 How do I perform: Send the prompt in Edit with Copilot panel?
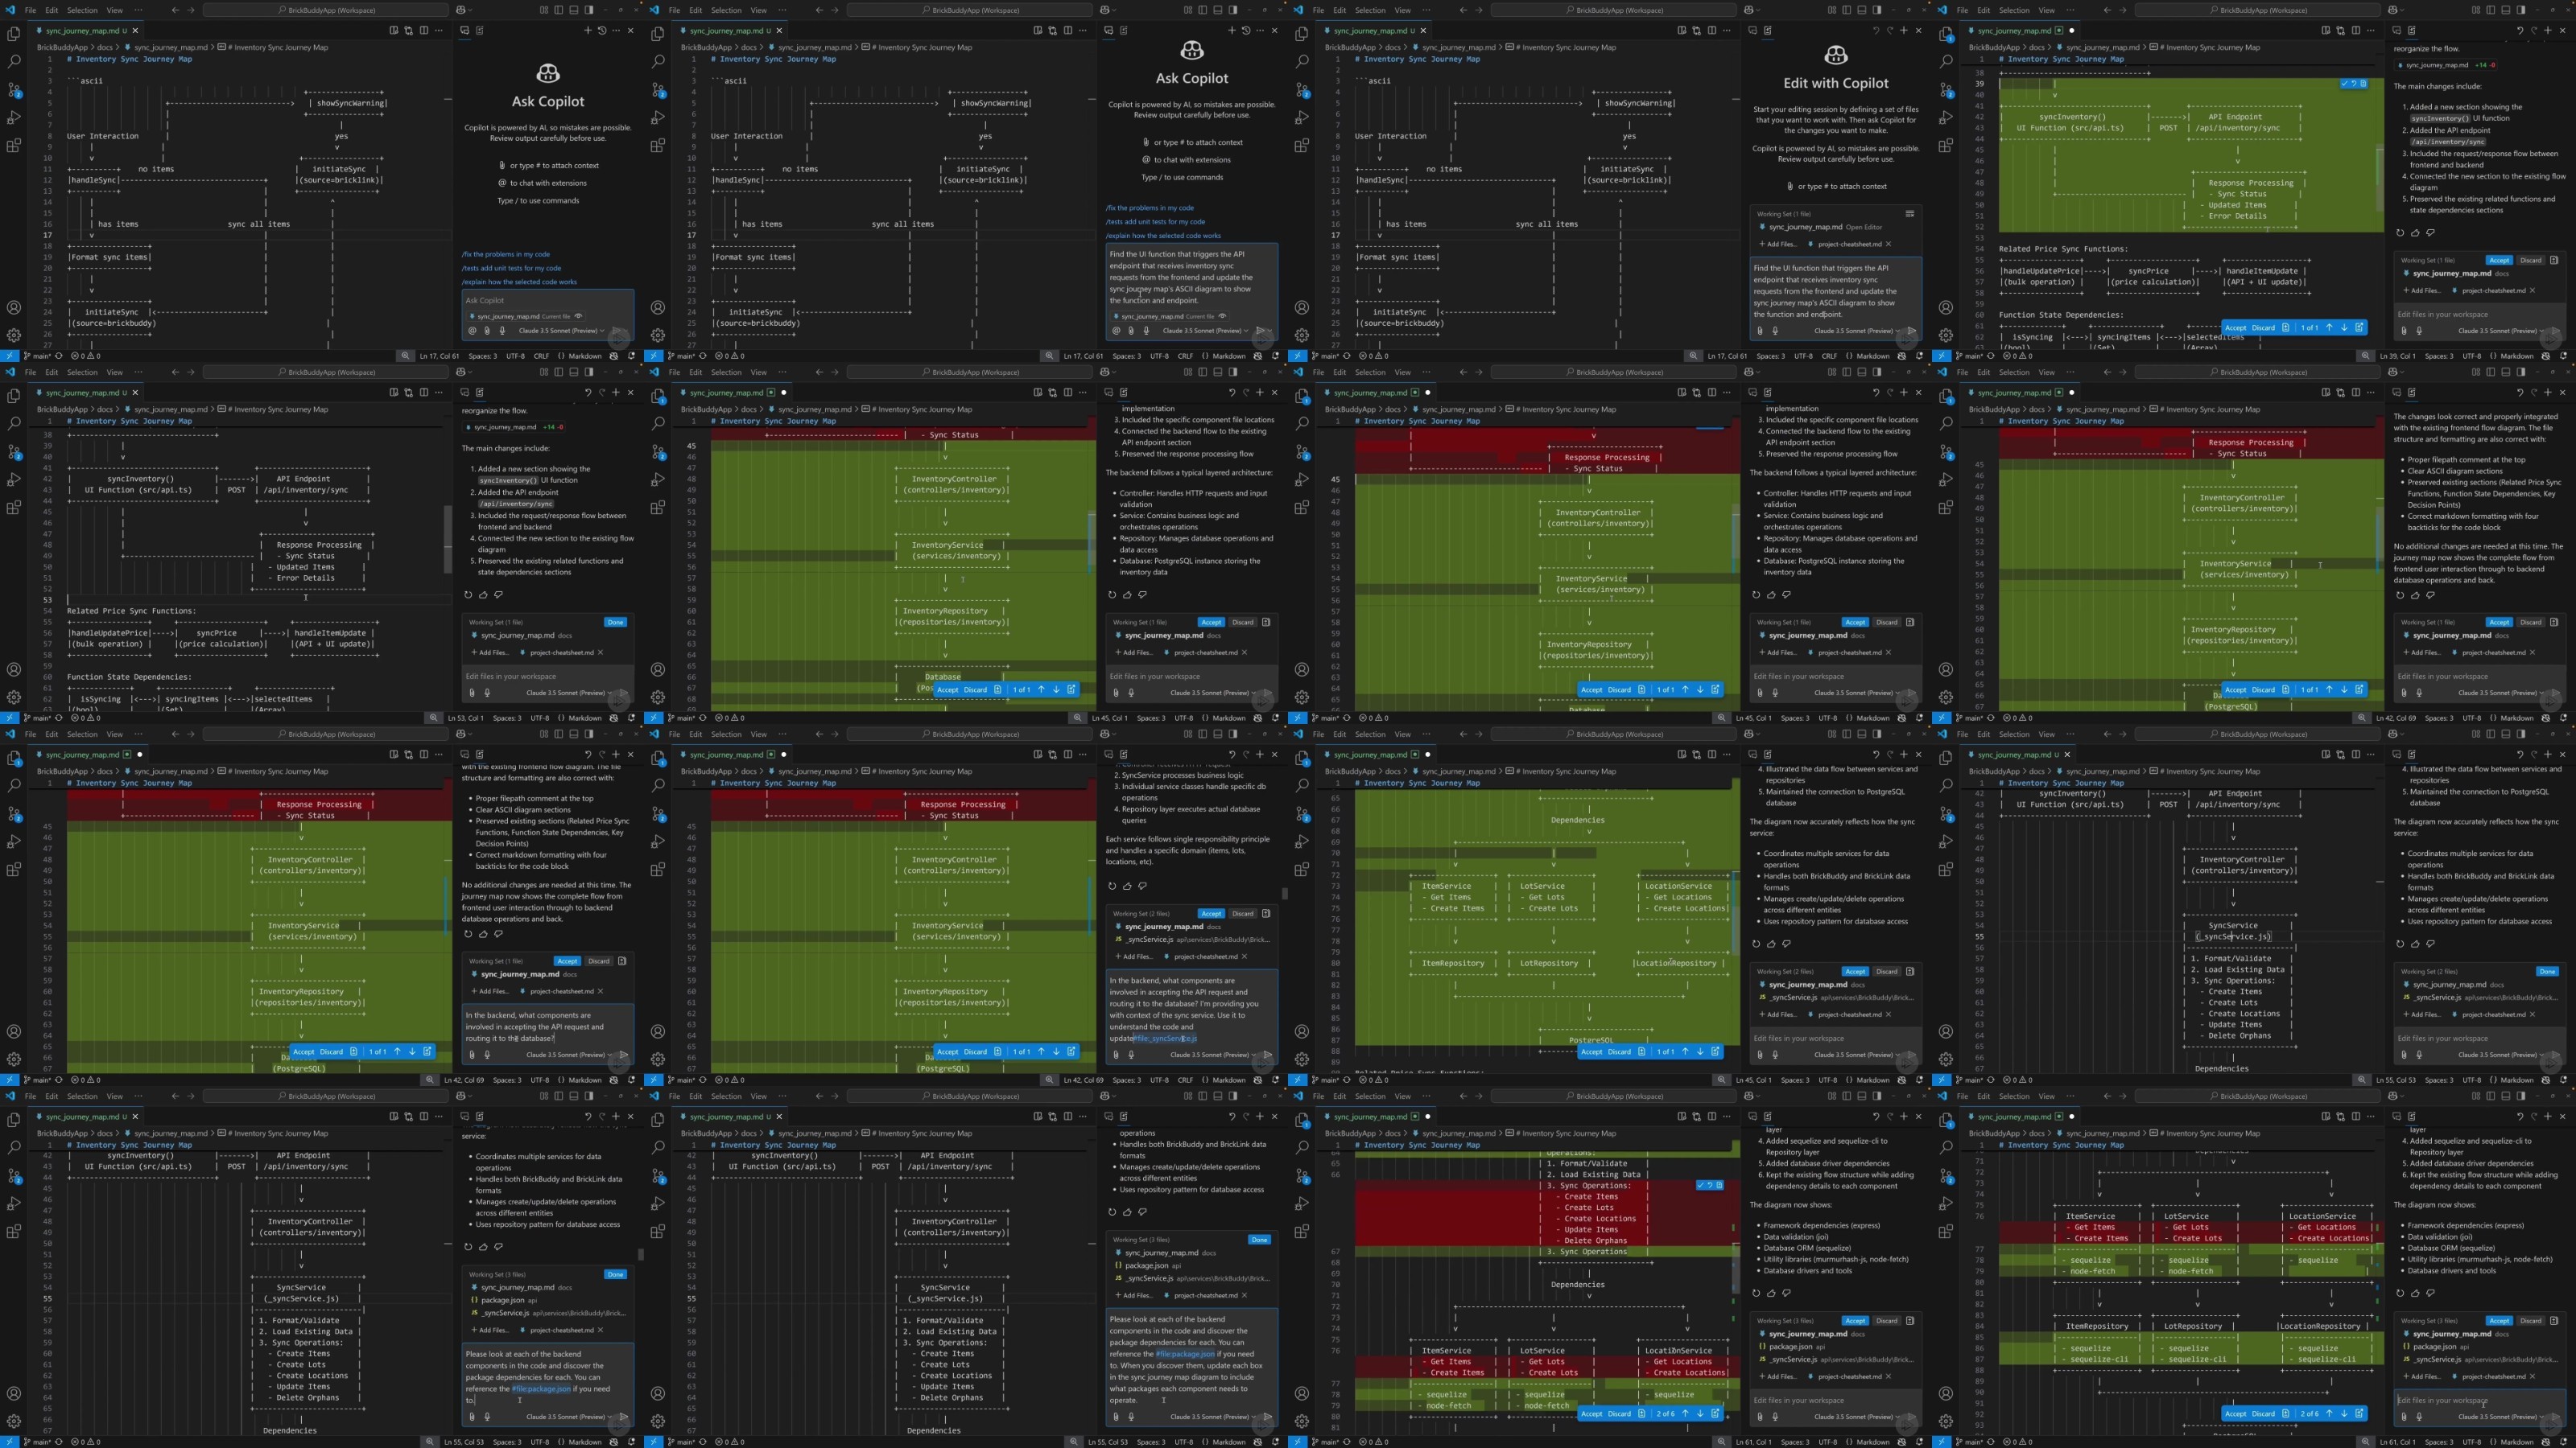click(1911, 331)
